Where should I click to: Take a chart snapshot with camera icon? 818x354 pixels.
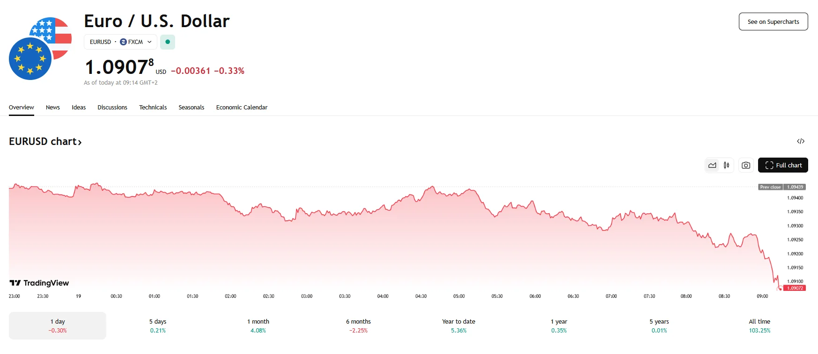click(746, 165)
